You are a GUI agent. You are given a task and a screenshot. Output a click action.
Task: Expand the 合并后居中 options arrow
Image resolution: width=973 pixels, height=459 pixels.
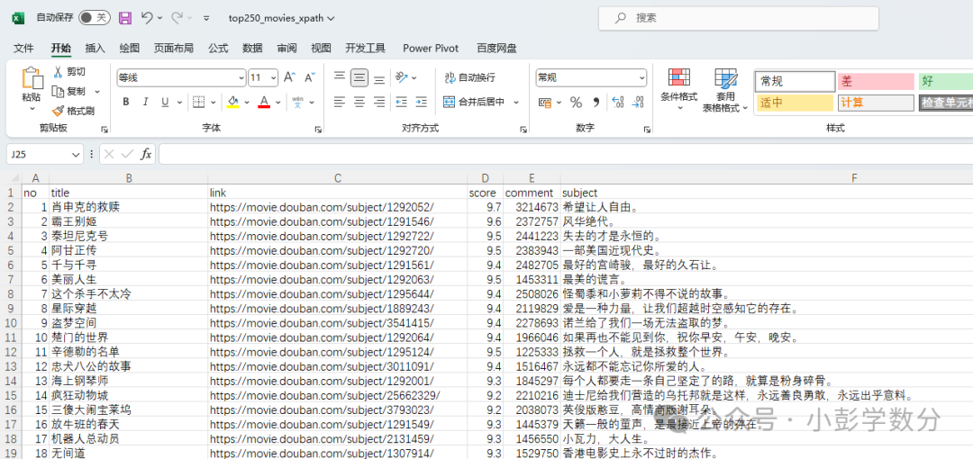coord(516,103)
